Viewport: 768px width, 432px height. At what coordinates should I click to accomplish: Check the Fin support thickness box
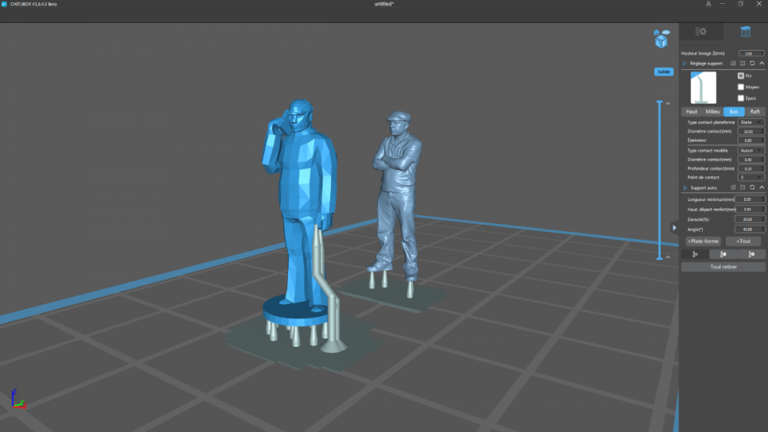pyautogui.click(x=740, y=76)
